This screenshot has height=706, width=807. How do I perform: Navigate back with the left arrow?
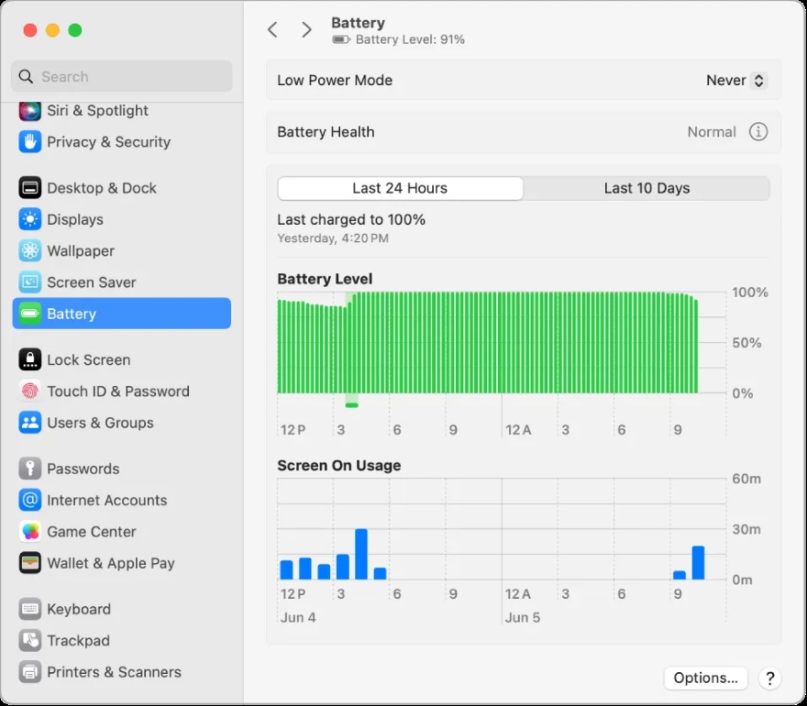coord(272,29)
